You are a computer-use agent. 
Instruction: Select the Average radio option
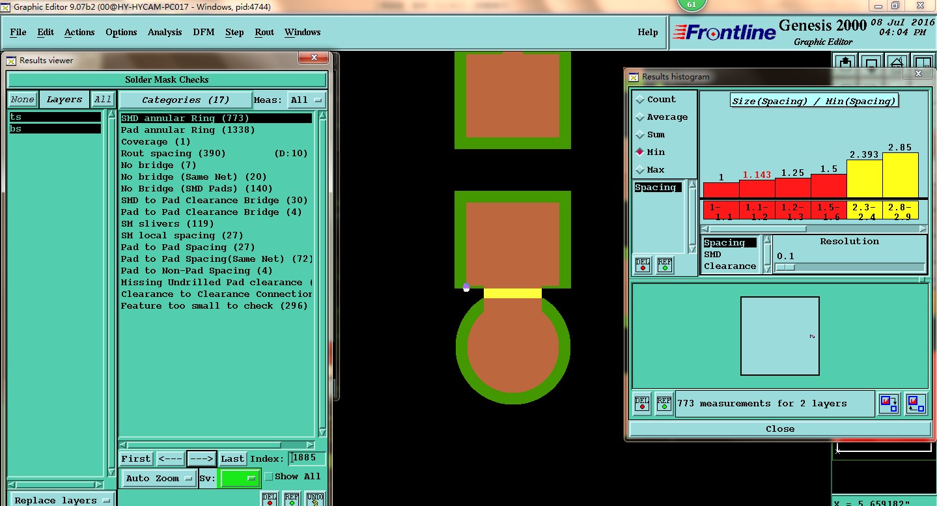(x=640, y=117)
